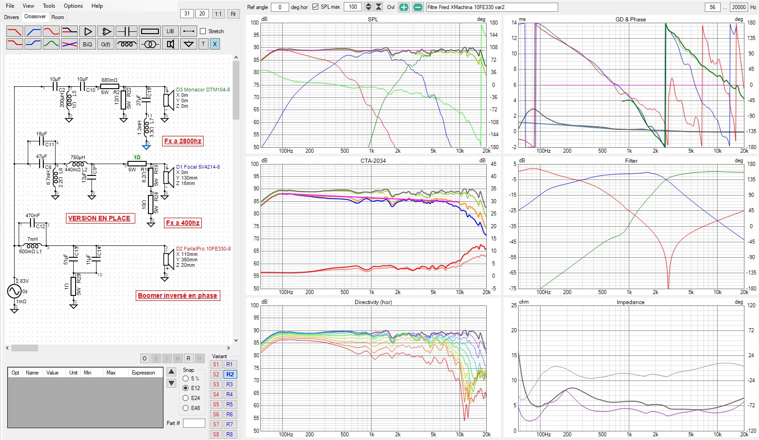
Task: Enable the Stretch checkbox
Action: click(x=203, y=31)
